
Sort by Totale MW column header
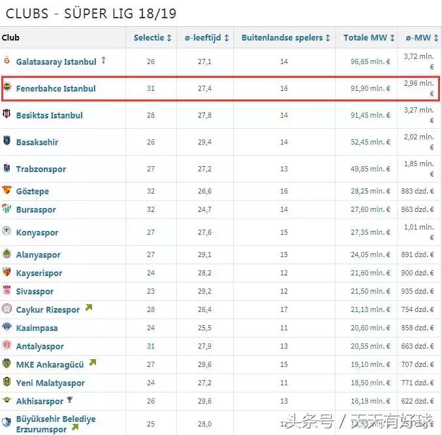coord(367,38)
